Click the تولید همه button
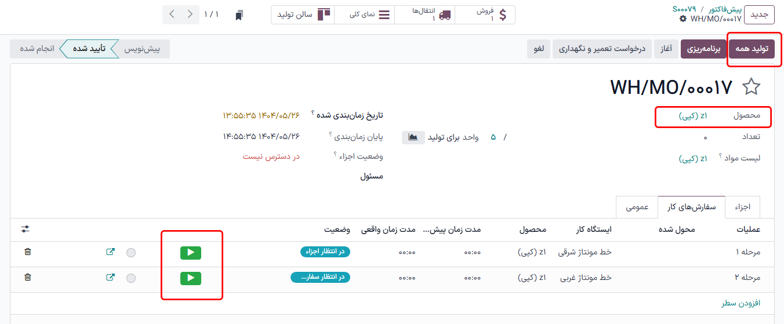 752,49
